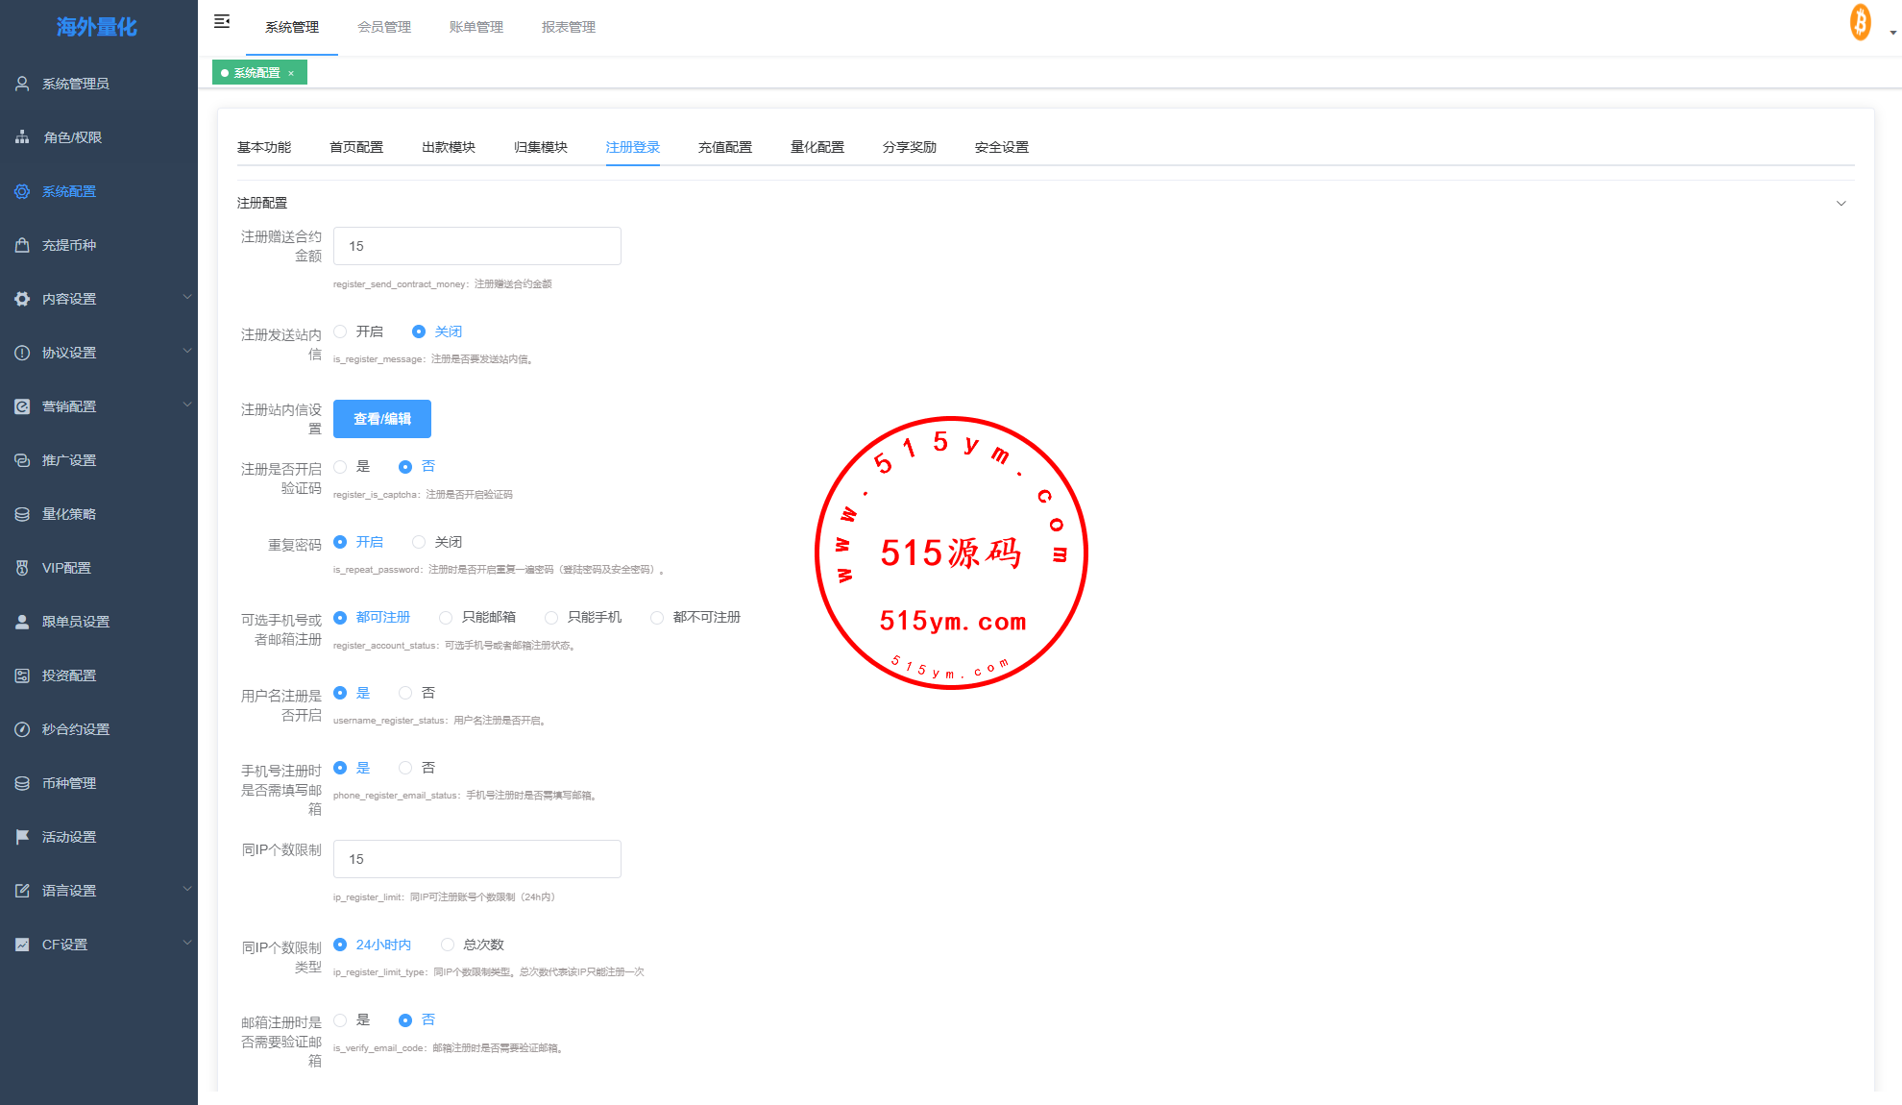Open 系统管理员 user icon in sidebar
Screen dimensions: 1902x1105
[x=22, y=84]
